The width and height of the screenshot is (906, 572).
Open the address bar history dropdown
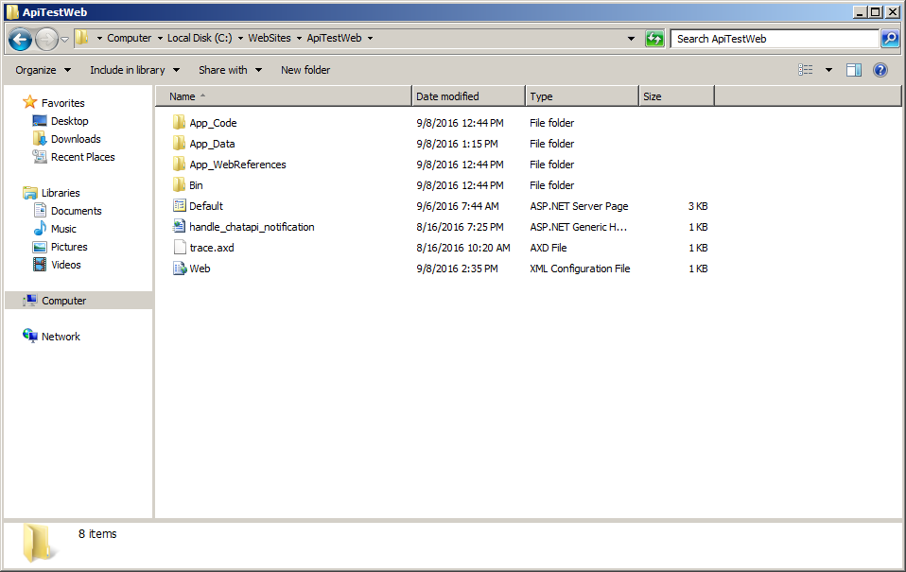point(631,39)
